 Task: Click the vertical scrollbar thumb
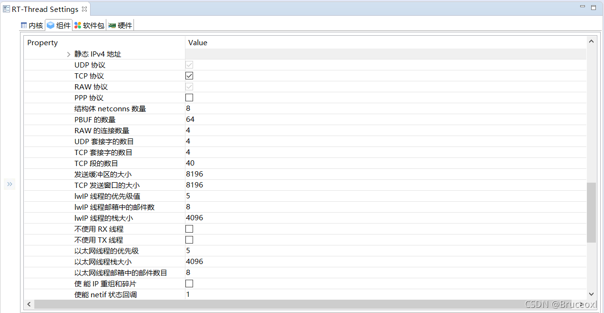[592, 212]
